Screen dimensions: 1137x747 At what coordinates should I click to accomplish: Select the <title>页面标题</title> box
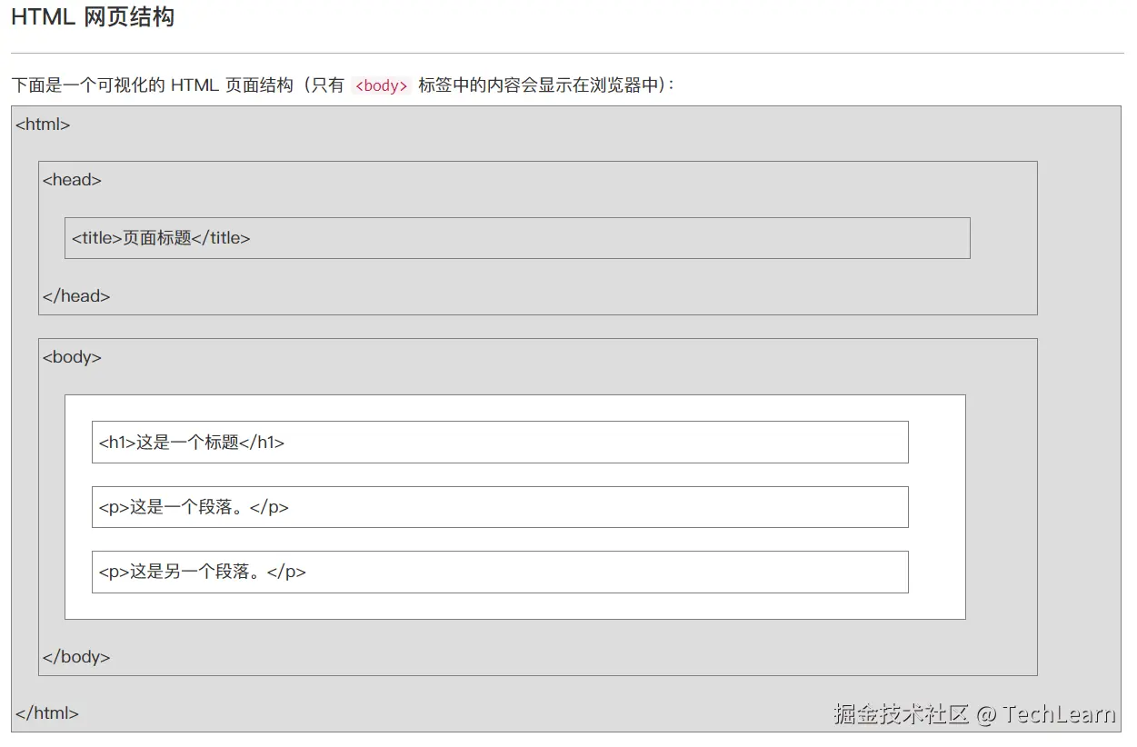click(517, 238)
